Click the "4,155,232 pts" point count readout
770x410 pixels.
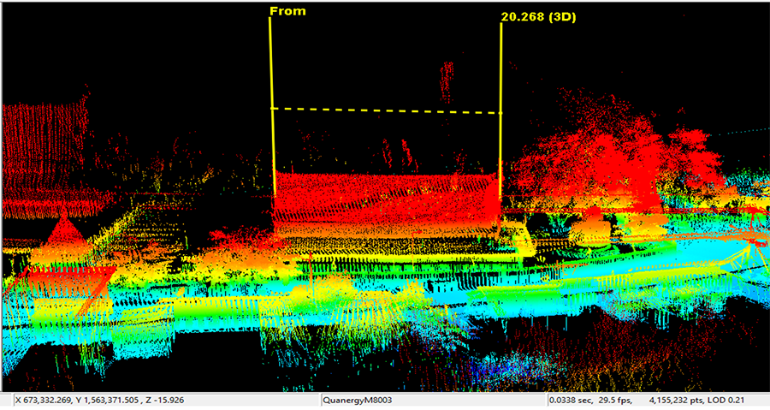pyautogui.click(x=677, y=401)
